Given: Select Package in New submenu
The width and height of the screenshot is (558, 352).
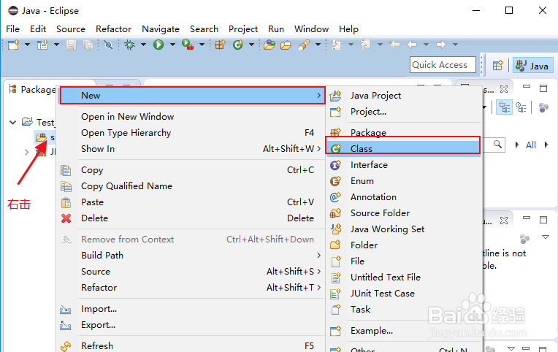Looking at the screenshot, I should click(x=405, y=132).
